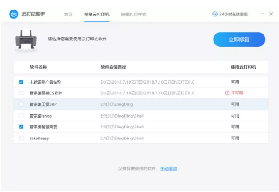Select the 管家婆工贸ERP row name
279x192 pixels.
point(43,104)
